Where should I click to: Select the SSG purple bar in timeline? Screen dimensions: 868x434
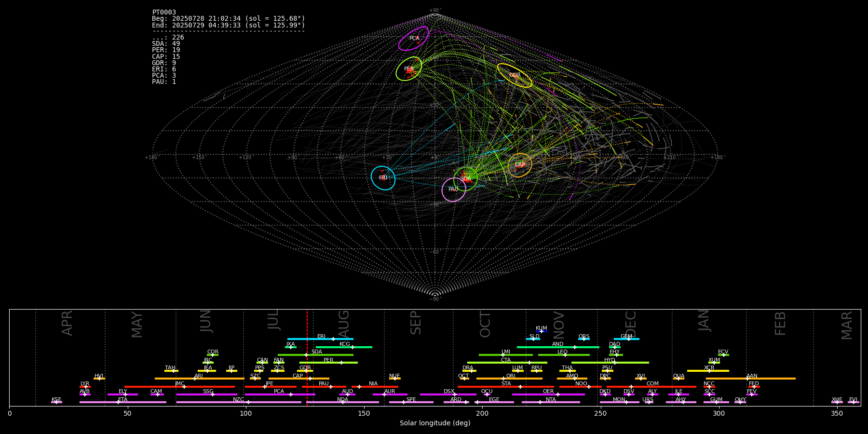(206, 394)
